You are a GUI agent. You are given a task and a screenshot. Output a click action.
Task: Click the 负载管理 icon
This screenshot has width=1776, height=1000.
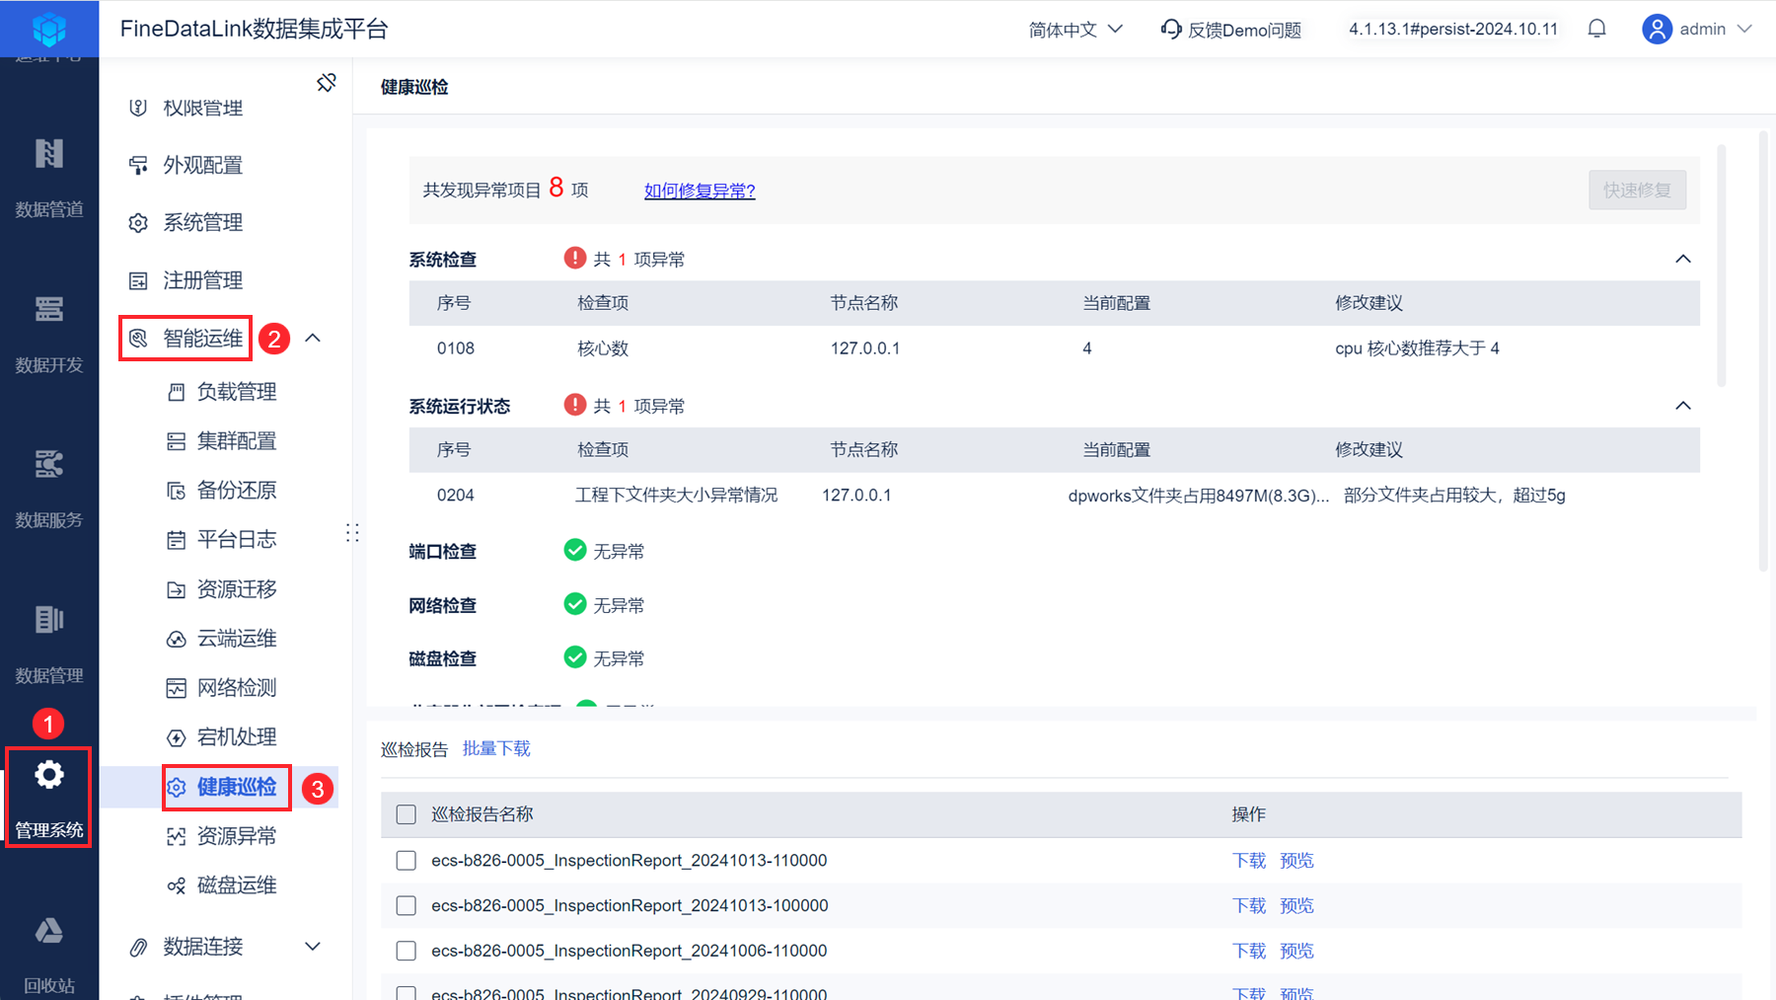point(177,392)
